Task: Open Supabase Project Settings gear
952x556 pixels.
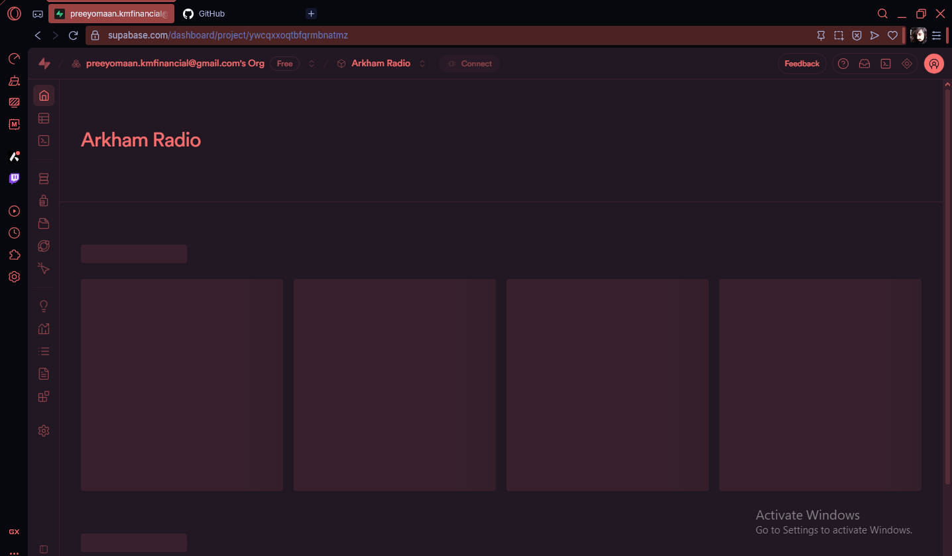Action: 44,431
